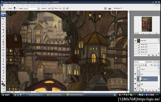The height and width of the screenshot is (102, 161).
Task: Open the Flow slider arrow
Action: point(64,8)
